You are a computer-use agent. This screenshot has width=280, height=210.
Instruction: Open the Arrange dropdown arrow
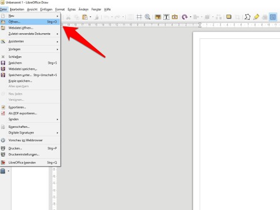(x=213, y=17)
